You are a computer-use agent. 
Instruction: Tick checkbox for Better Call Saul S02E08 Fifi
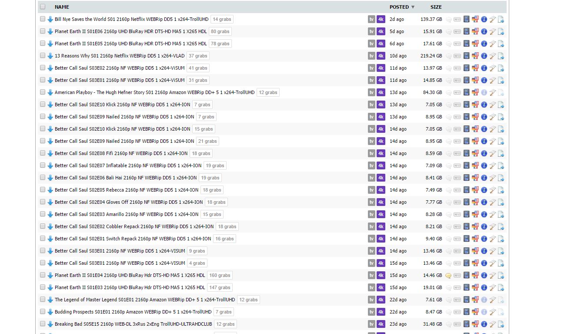pyautogui.click(x=43, y=153)
